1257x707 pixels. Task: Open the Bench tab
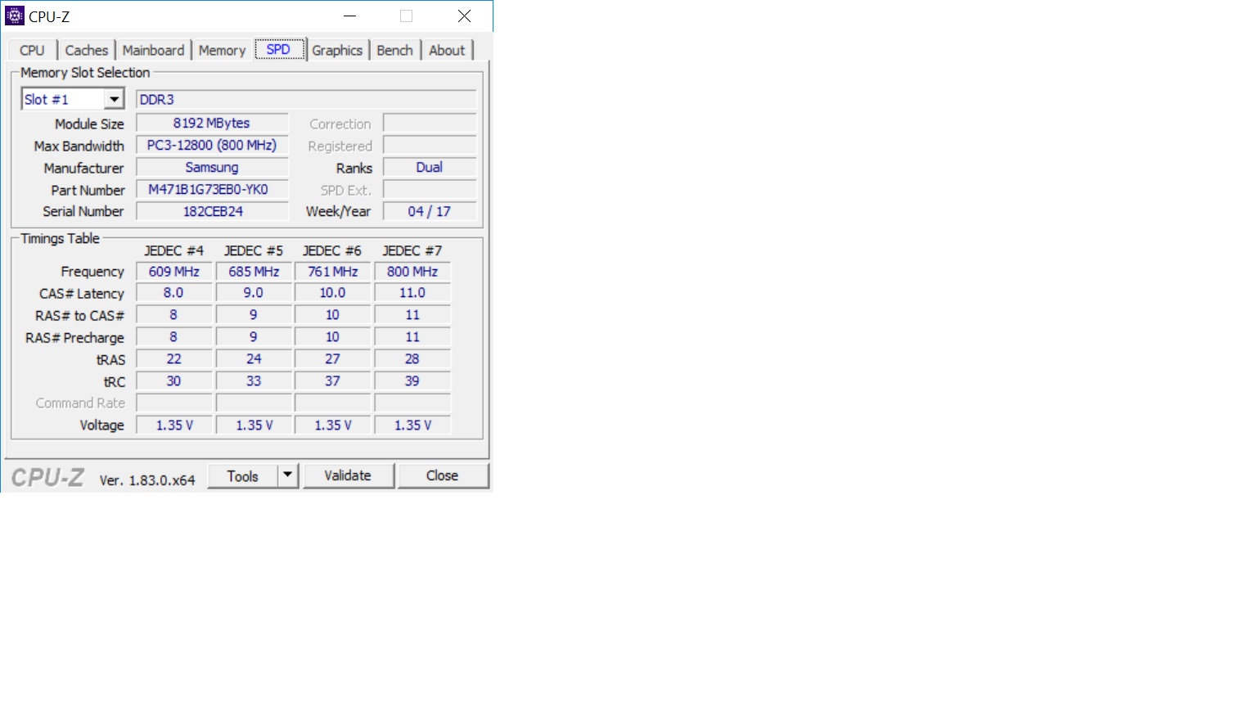pyautogui.click(x=394, y=51)
